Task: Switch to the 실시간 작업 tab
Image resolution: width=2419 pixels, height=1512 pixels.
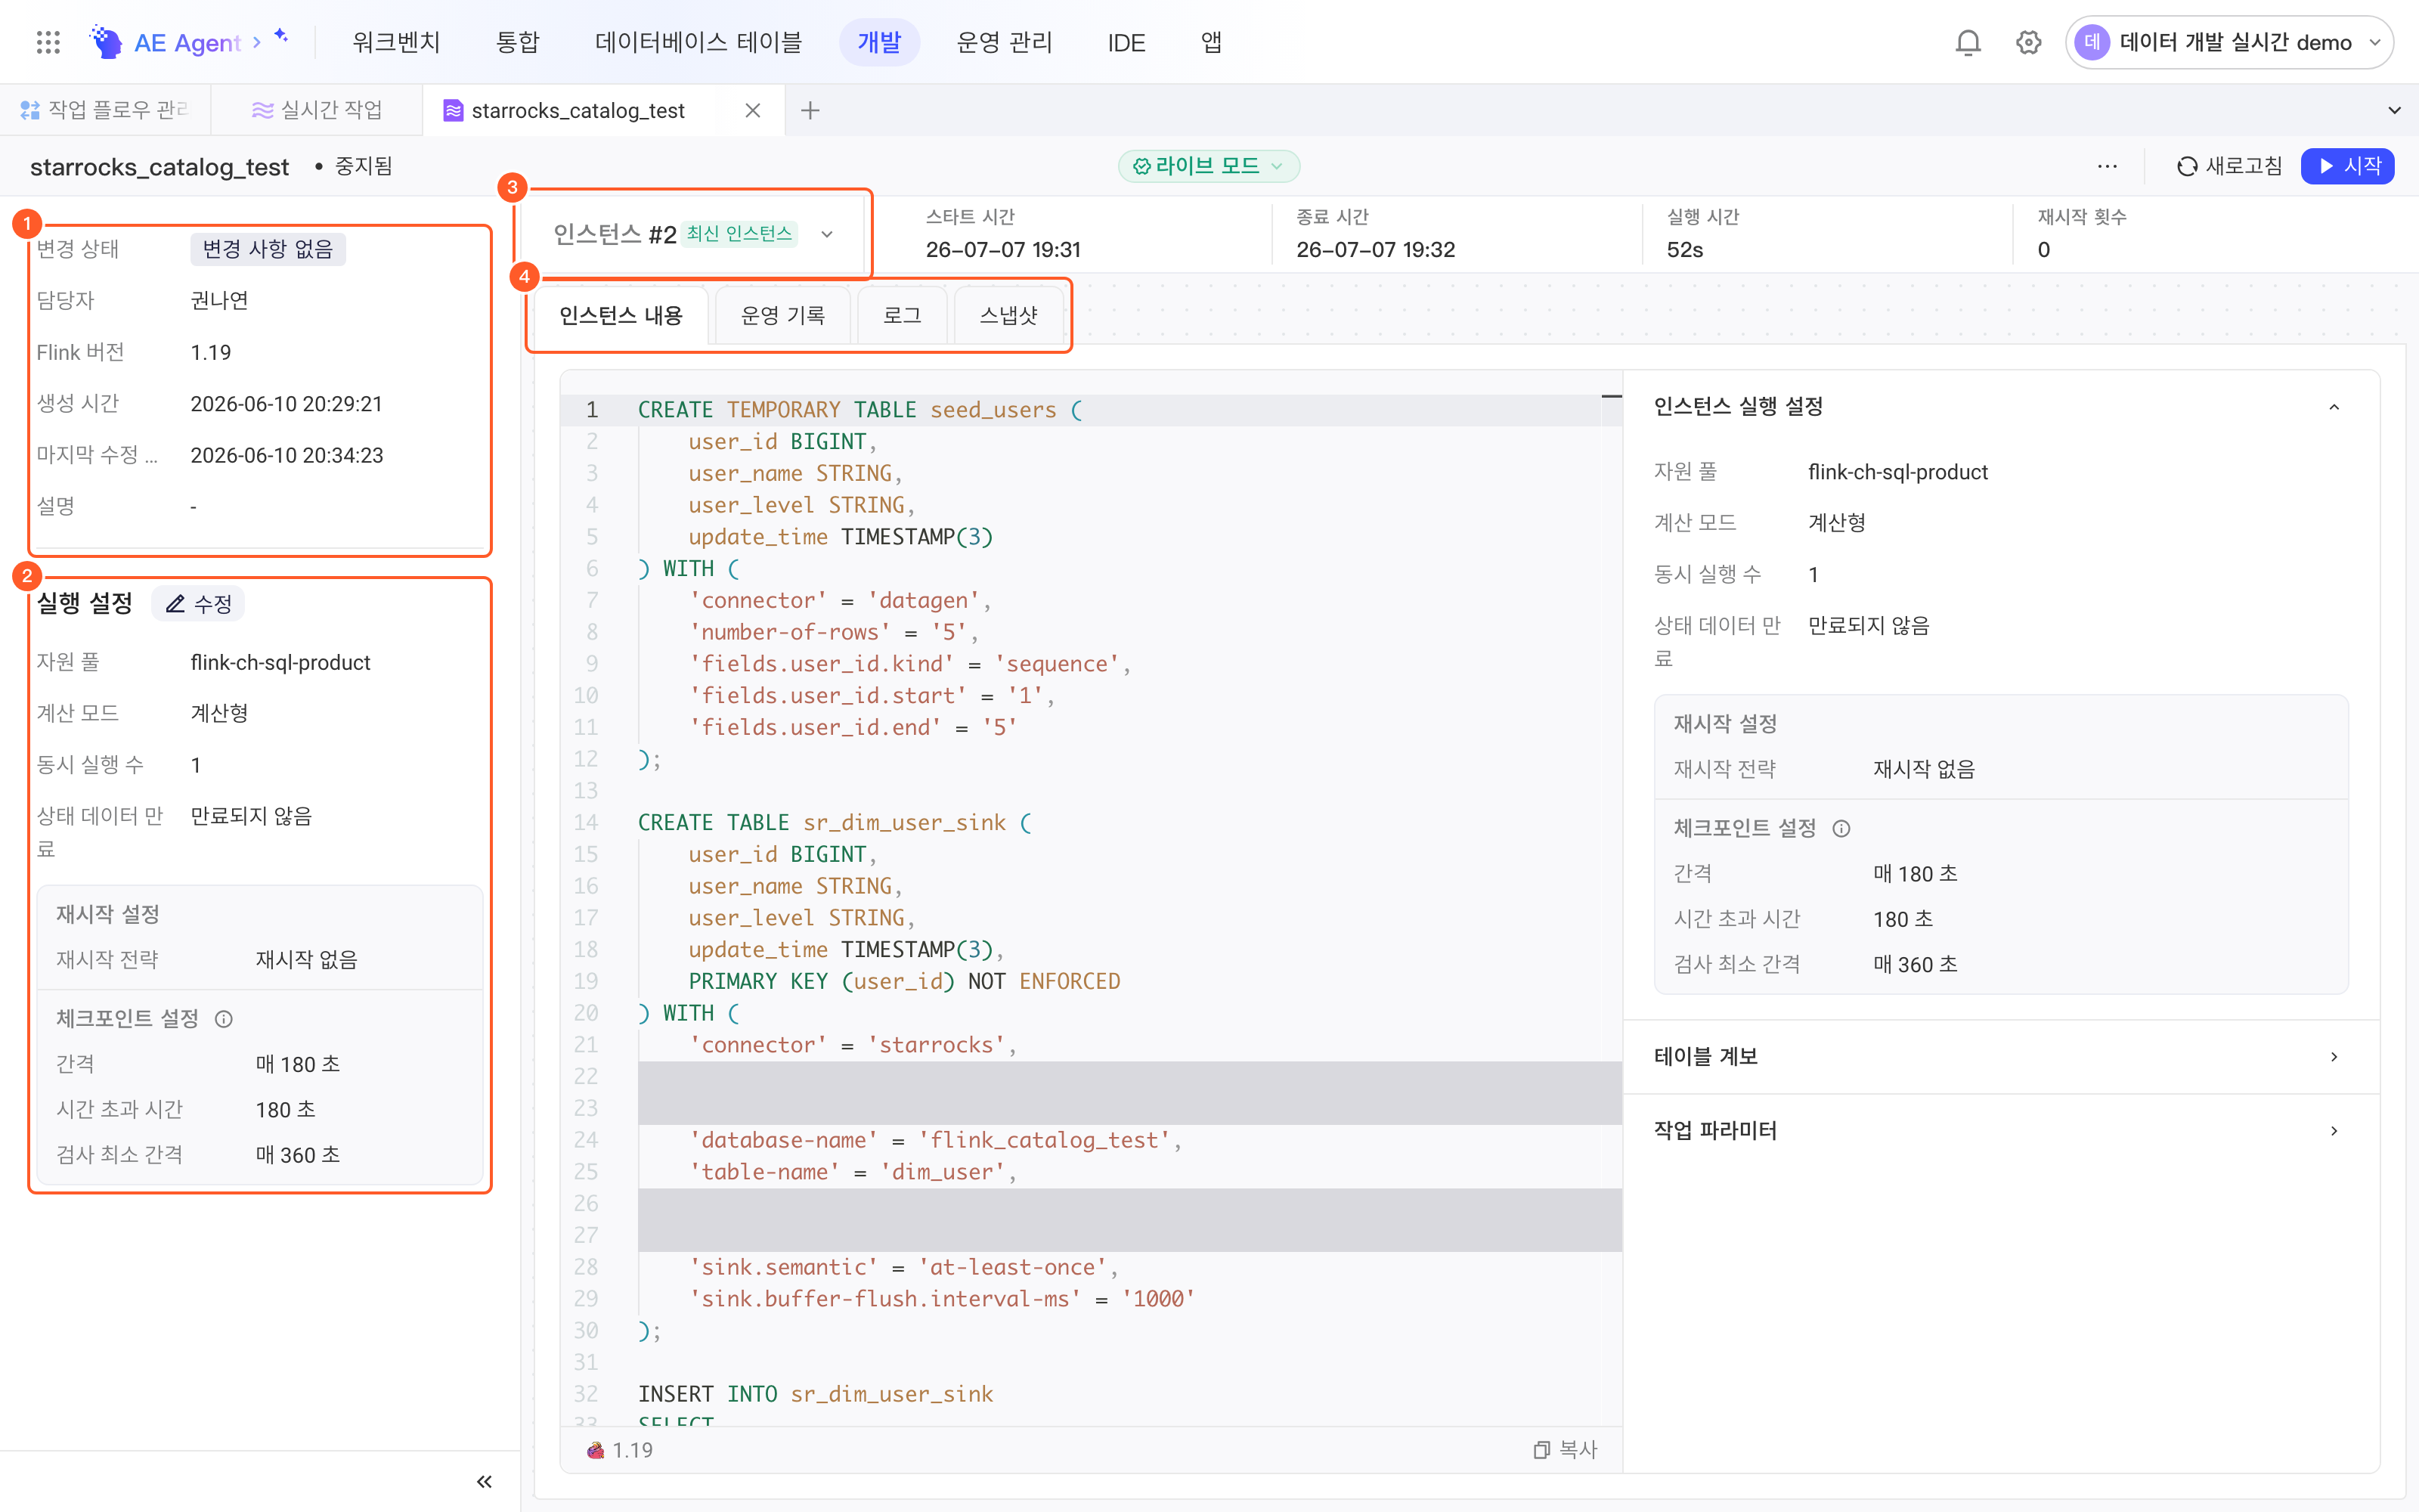Action: pos(317,110)
